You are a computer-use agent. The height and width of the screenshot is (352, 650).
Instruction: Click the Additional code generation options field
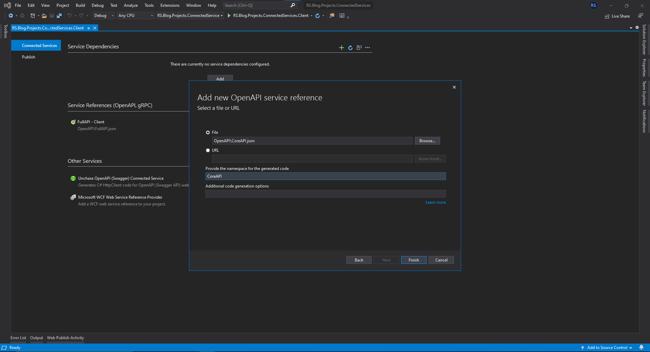325,194
